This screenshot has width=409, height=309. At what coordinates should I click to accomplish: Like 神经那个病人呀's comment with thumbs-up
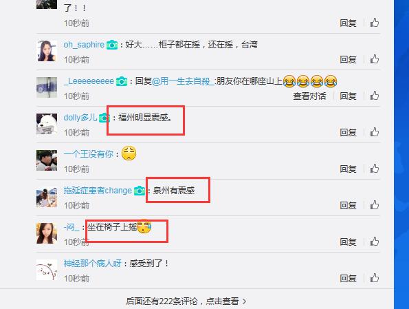(x=375, y=278)
